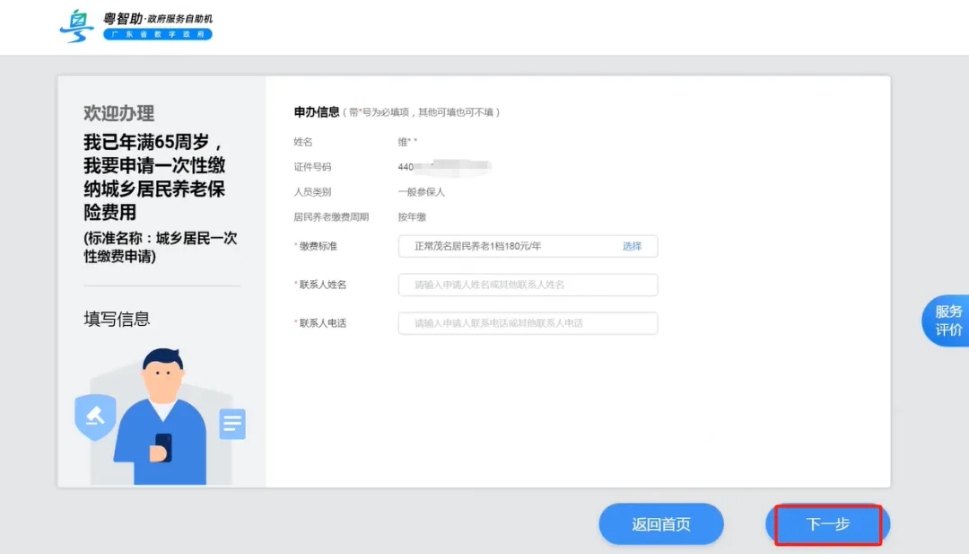Proceed with the 下一步 button
The image size is (969, 554).
click(827, 524)
